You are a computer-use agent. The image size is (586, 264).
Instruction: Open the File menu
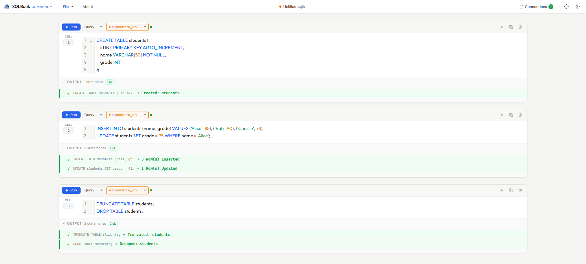click(68, 7)
